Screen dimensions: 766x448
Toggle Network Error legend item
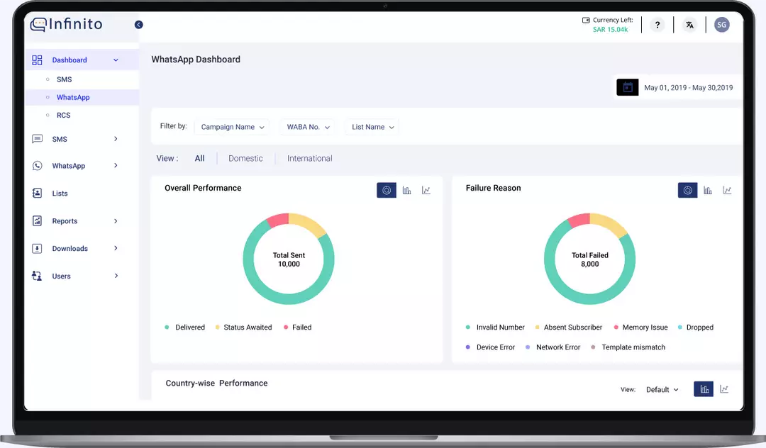[553, 347]
